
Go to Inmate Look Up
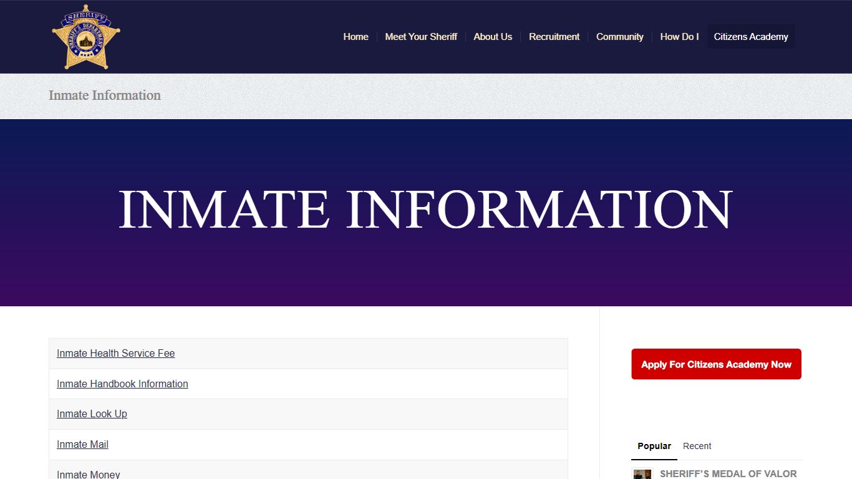92,414
